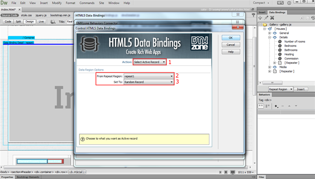Viewport: 315px width, 179px height.
Task: Select the index.html document tab
Action: (x=8, y=9)
